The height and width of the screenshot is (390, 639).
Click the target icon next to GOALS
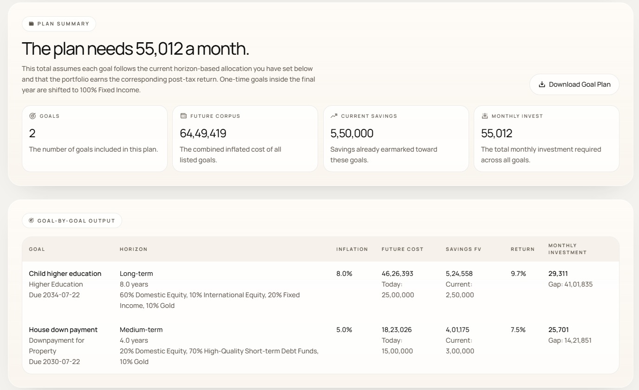pyautogui.click(x=33, y=116)
